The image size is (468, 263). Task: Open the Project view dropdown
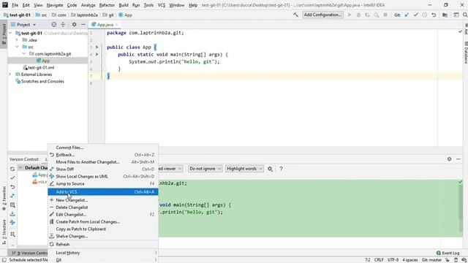(x=23, y=24)
